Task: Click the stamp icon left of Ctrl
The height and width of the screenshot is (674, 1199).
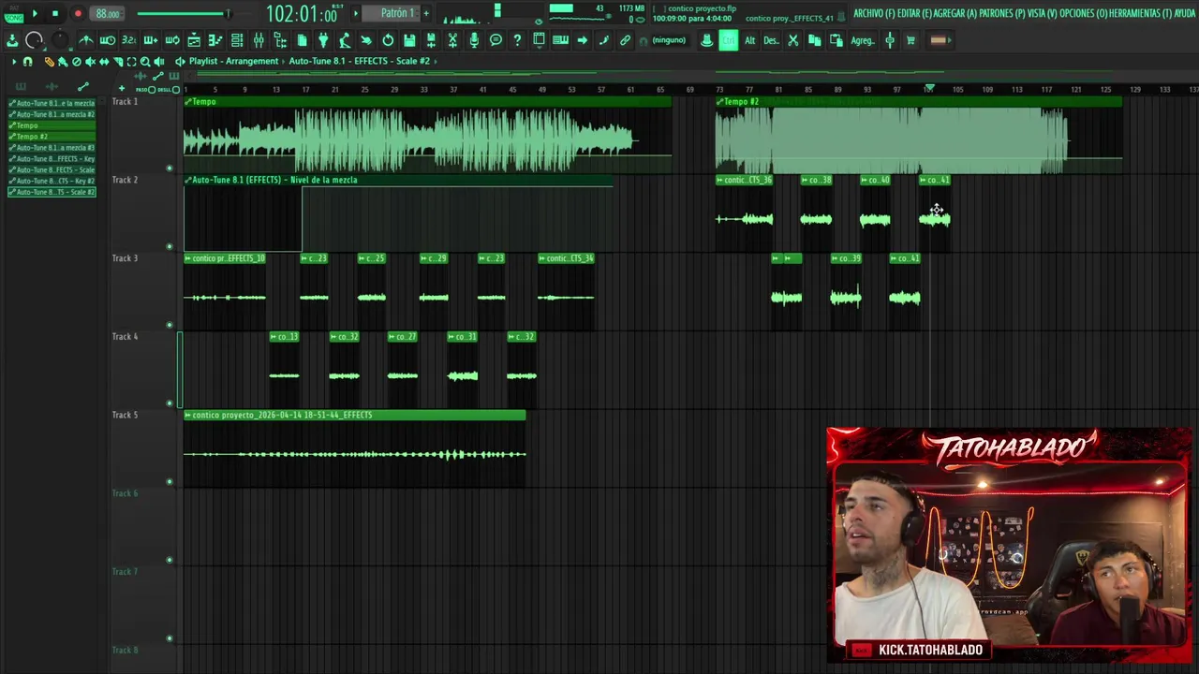Action: click(706, 40)
